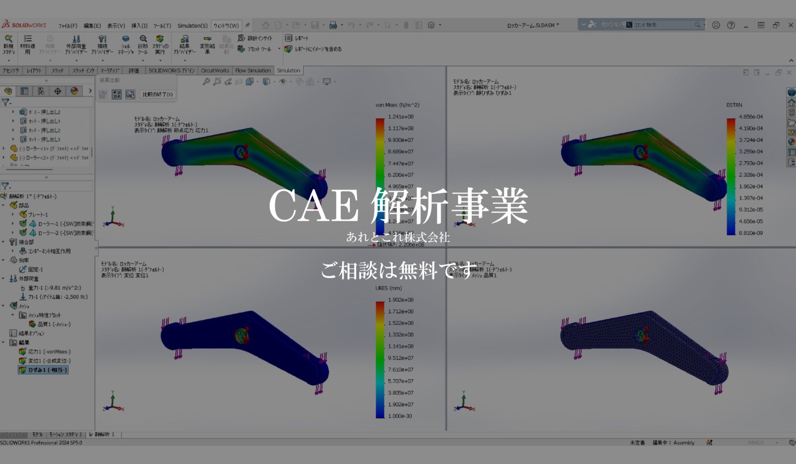Open the Simulation(S) menu

point(192,26)
